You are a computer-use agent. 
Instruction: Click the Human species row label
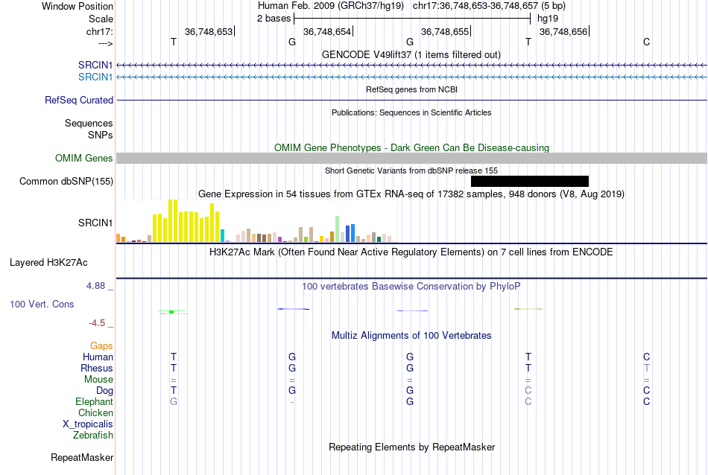click(98, 357)
